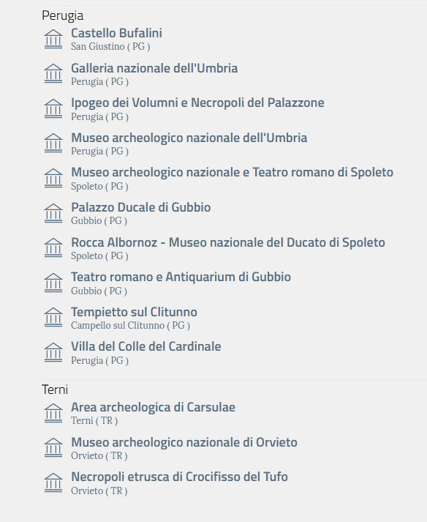Open Teatro romano e Antiquarium di Gubbio
The image size is (427, 522).
coord(181,277)
